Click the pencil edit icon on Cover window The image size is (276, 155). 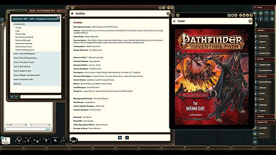coord(248,15)
